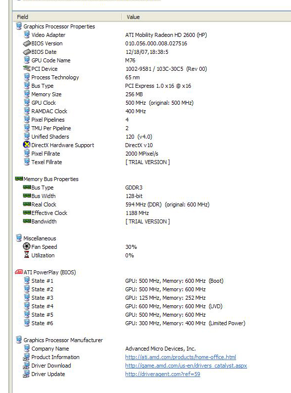Select the State #6 Limited Power value
Screen dimensions: 291x393
pyautogui.click(x=185, y=323)
